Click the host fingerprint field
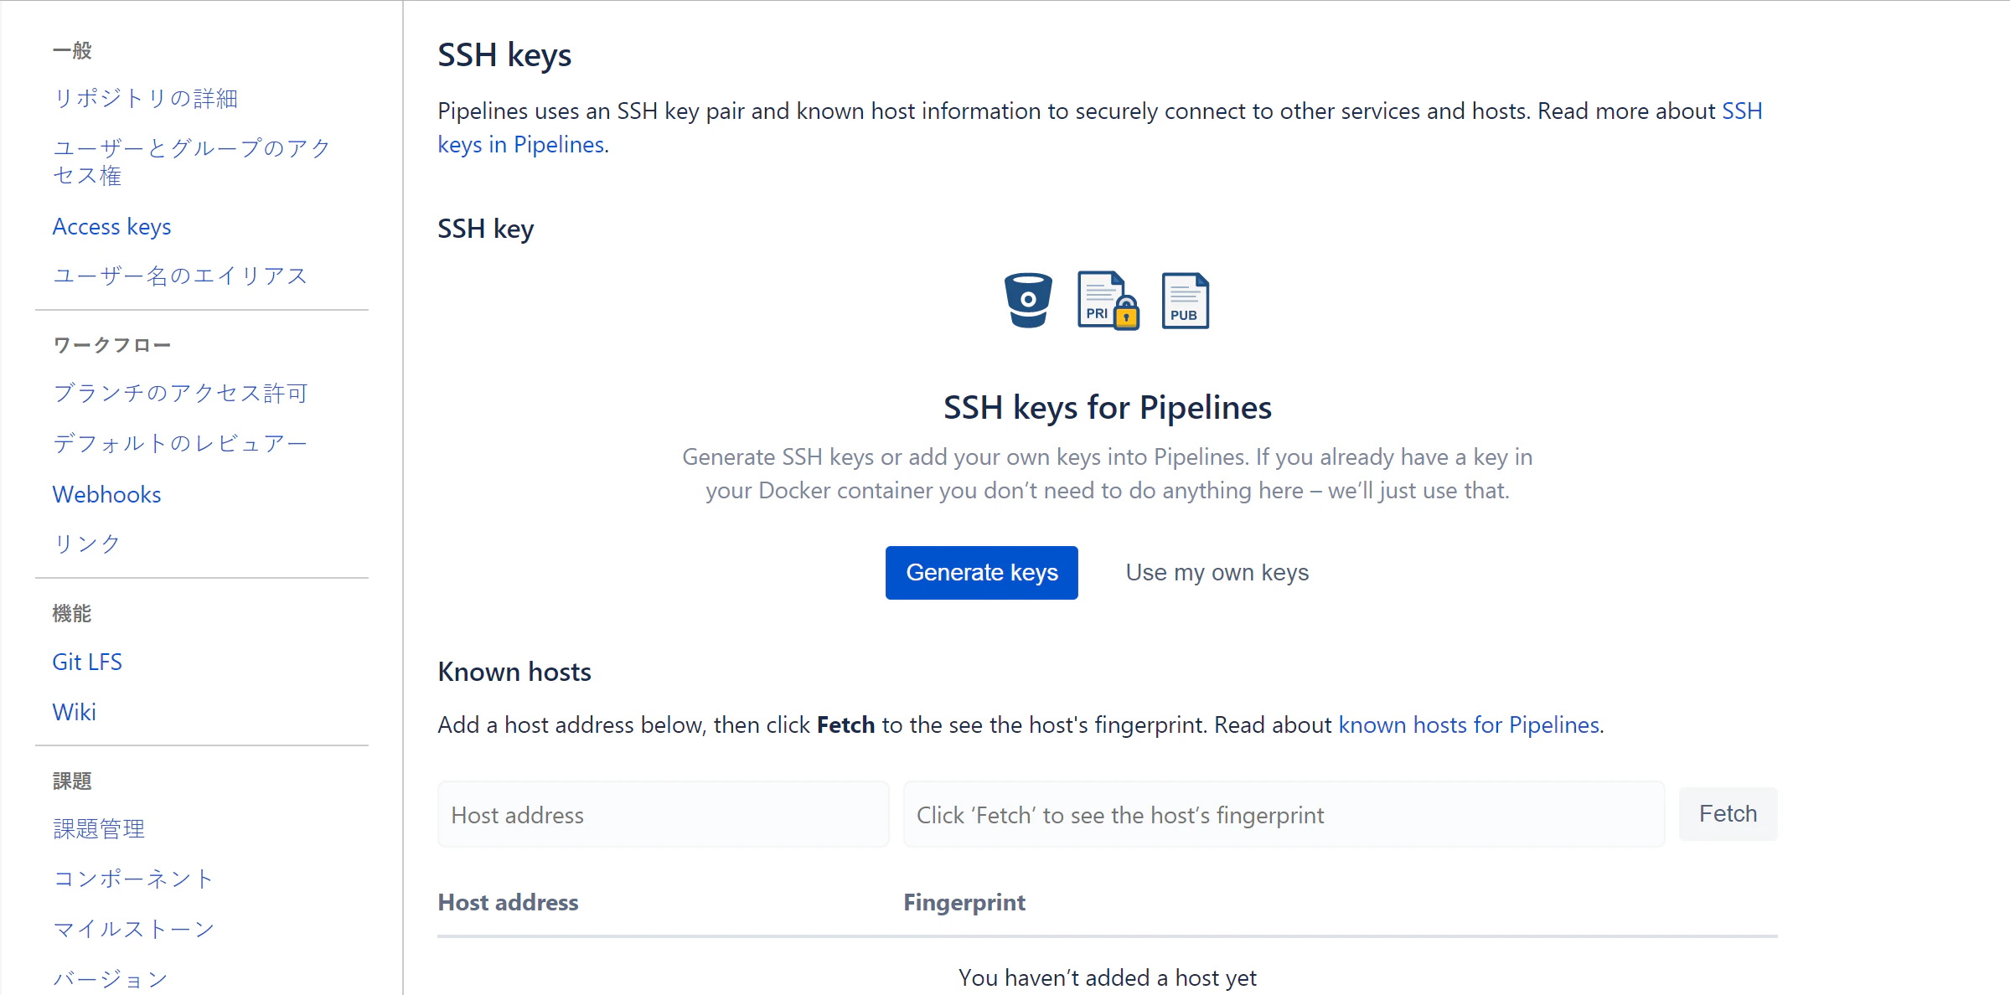Image resolution: width=2010 pixels, height=995 pixels. [1284, 815]
